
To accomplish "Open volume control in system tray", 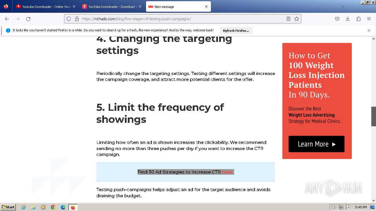I will pos(334,207).
